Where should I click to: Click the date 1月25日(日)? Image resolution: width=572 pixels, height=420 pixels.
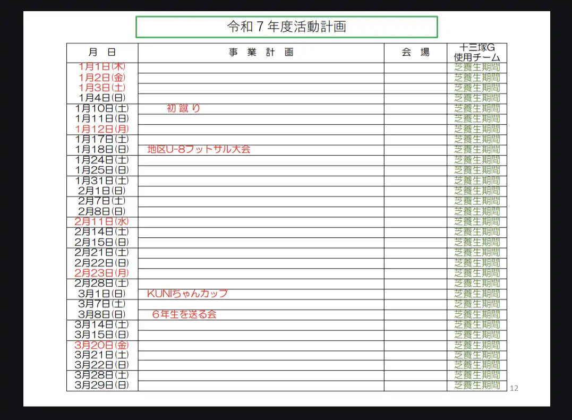102,170
